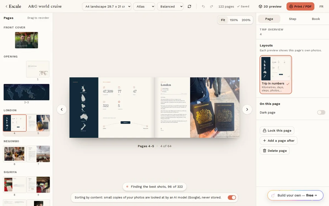
Task: Set zoom to 200%
Action: (246, 20)
